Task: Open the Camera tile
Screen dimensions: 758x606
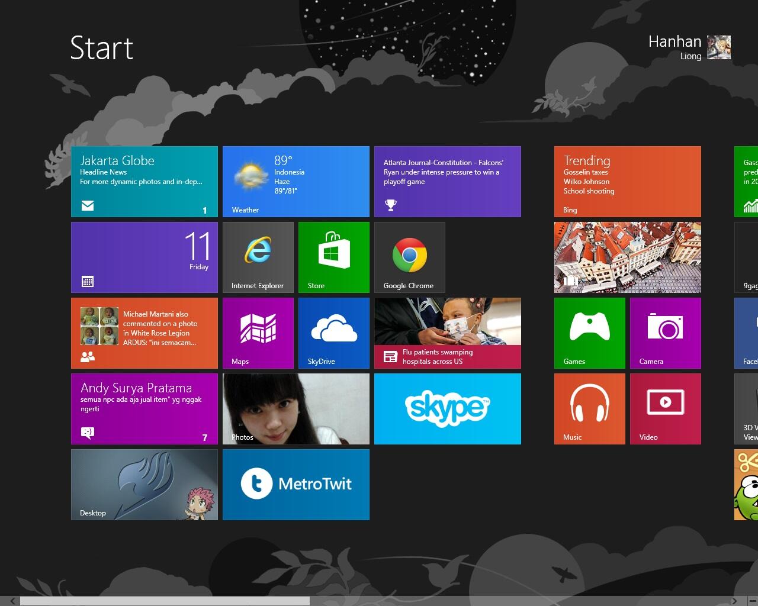Action: point(666,333)
